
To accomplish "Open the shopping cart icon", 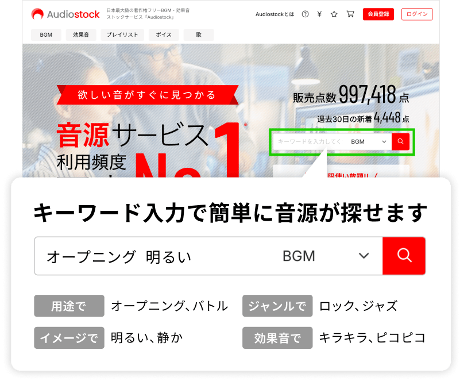I will click(x=350, y=14).
